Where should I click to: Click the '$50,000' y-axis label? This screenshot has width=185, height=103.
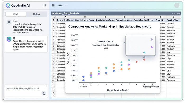point(75,35)
